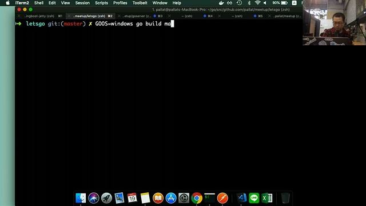Viewport: 366px width, 206px height.
Task: Open LINE messenger in Dock
Action: pos(254,198)
